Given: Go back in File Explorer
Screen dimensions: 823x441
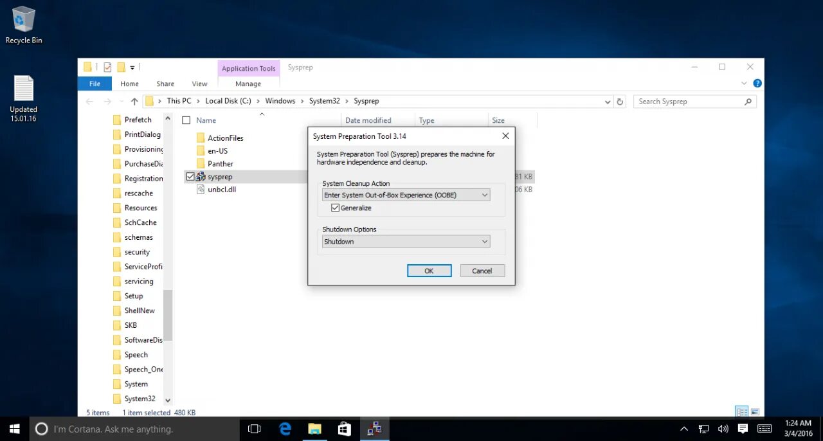Looking at the screenshot, I should (x=90, y=102).
